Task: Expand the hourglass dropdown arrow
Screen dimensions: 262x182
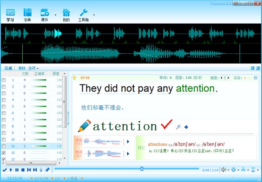Action: click(258, 170)
